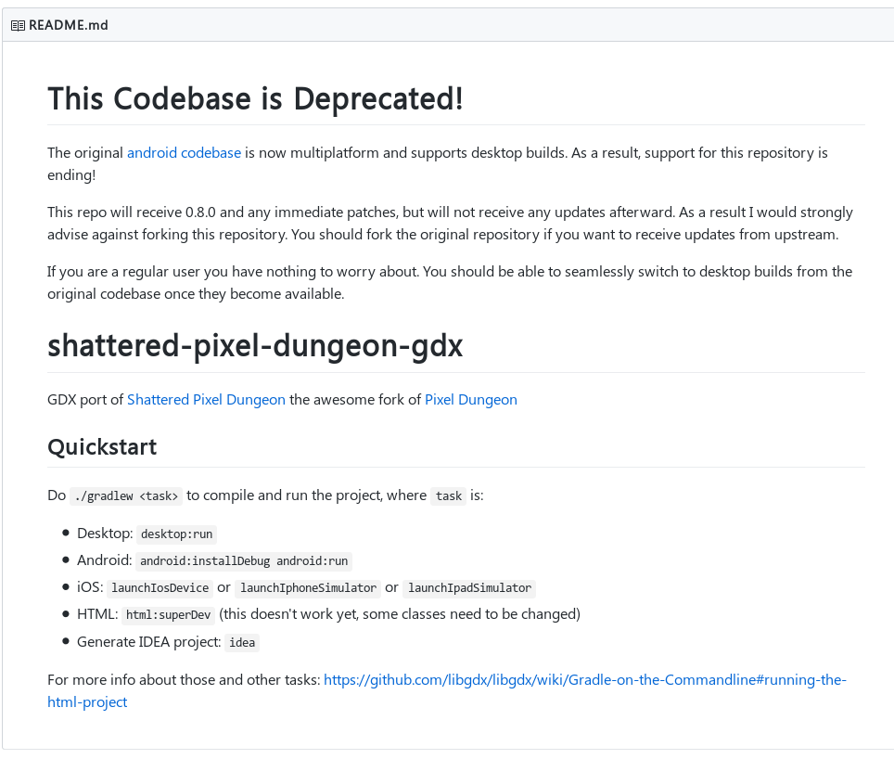Viewport: 894px width, 759px height.
Task: Select the launchIpadSimulator code snippet
Action: coord(470,587)
